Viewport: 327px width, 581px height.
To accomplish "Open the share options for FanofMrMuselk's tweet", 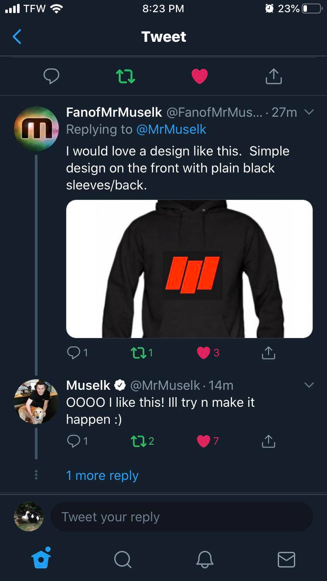I will coord(268,352).
